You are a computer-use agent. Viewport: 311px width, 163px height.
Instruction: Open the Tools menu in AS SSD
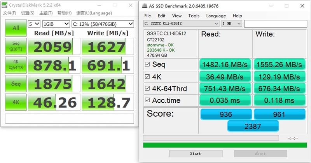(x=194, y=16)
